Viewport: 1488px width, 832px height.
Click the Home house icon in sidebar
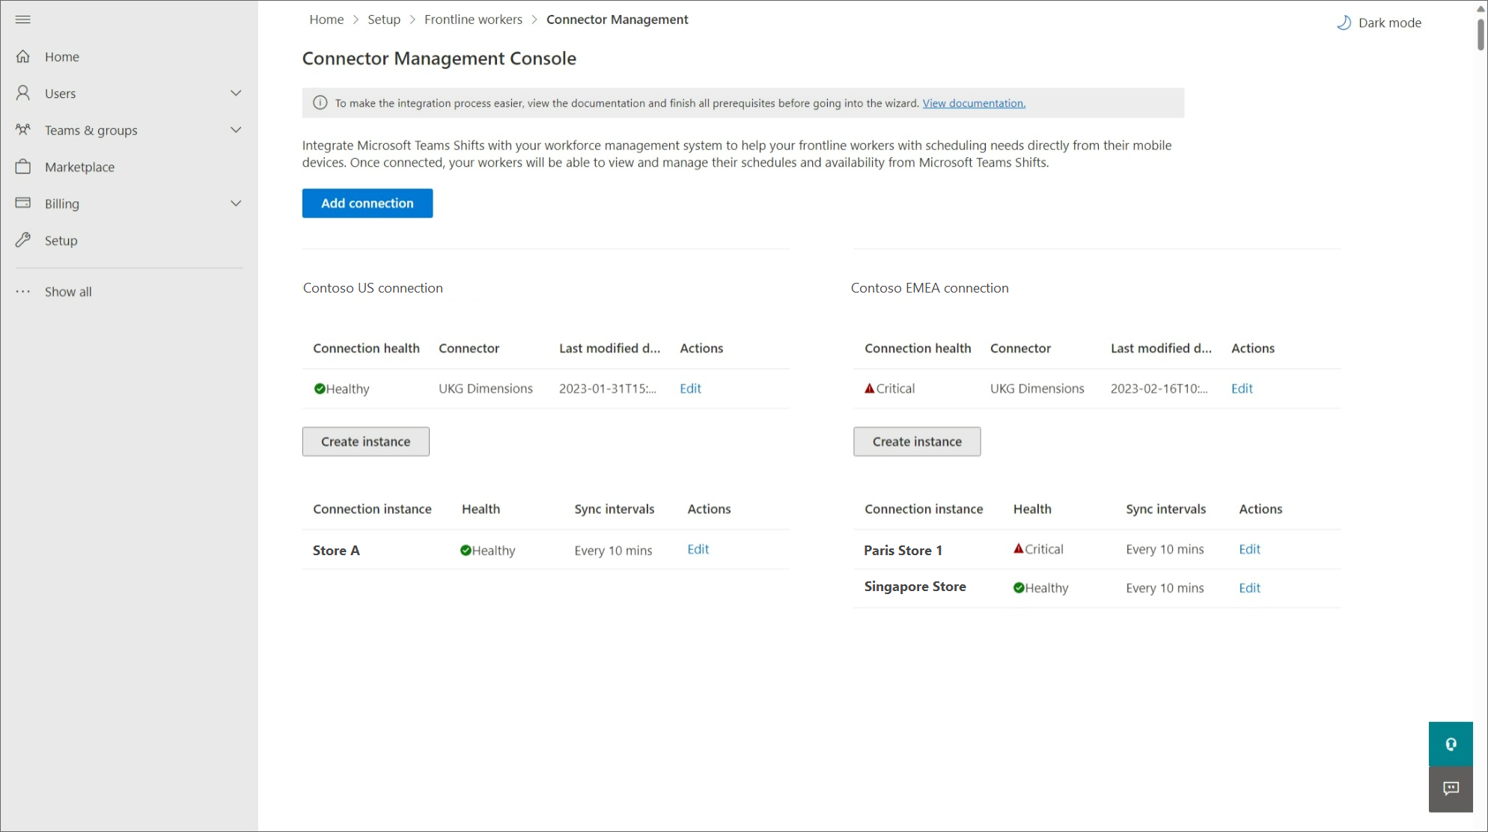[x=23, y=57]
